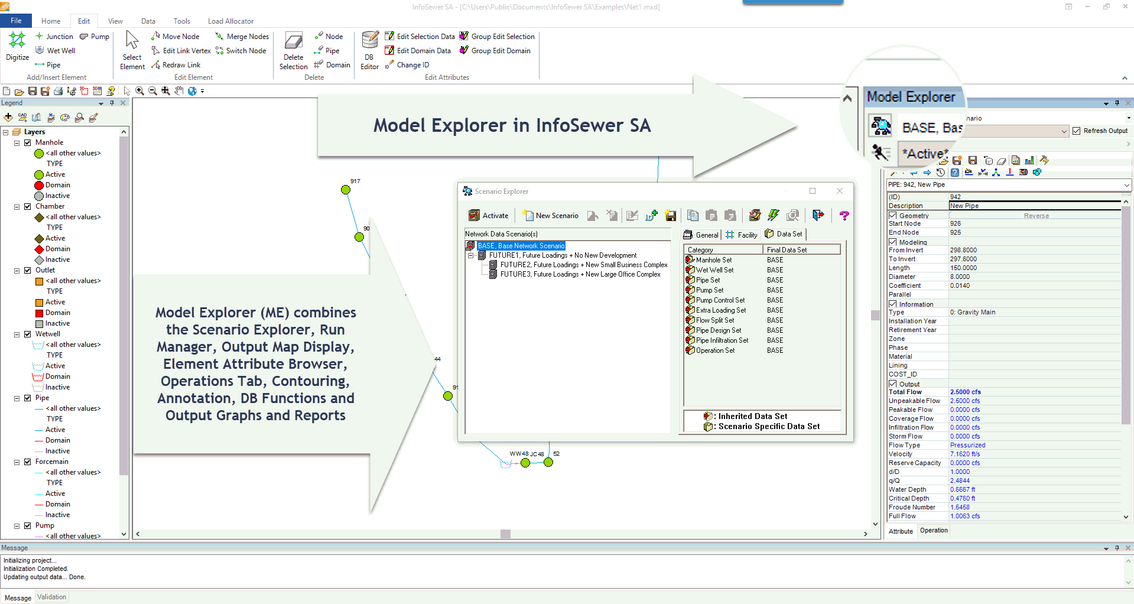This screenshot has height=604, width=1134.
Task: Open the Facility tab in Scenario Explorer
Action: click(742, 235)
